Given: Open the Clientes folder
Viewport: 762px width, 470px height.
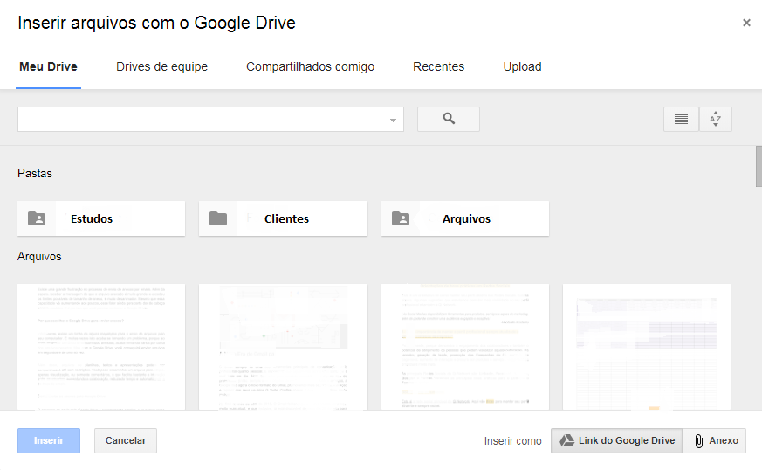Looking at the screenshot, I should (284, 218).
